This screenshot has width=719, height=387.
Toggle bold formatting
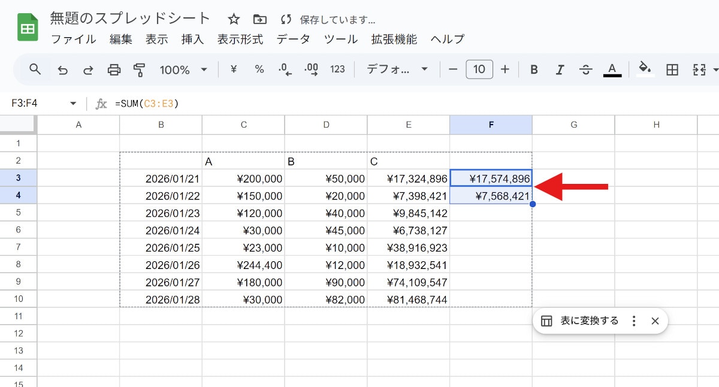coord(534,69)
